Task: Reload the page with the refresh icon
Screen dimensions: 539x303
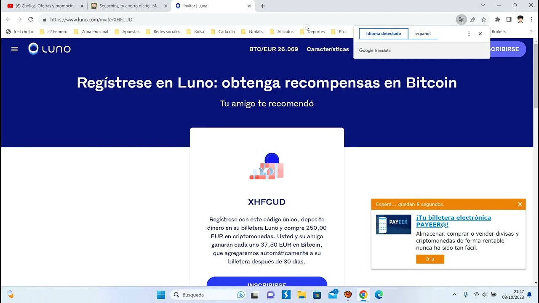Action: [x=30, y=19]
